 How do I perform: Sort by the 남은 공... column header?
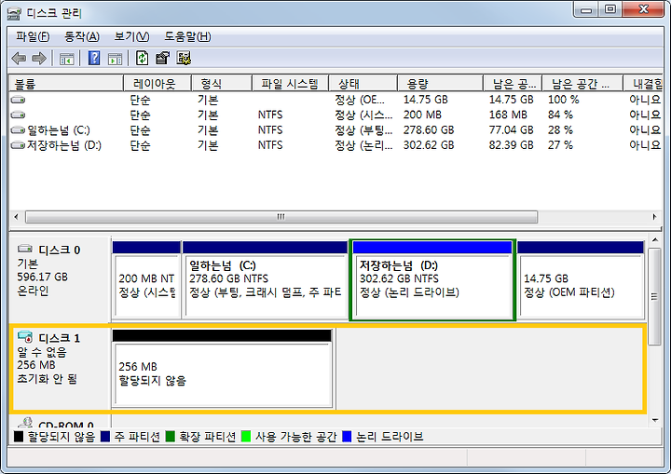tap(513, 84)
